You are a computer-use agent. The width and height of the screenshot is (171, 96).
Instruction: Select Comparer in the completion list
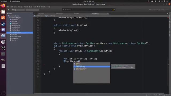click(92, 65)
